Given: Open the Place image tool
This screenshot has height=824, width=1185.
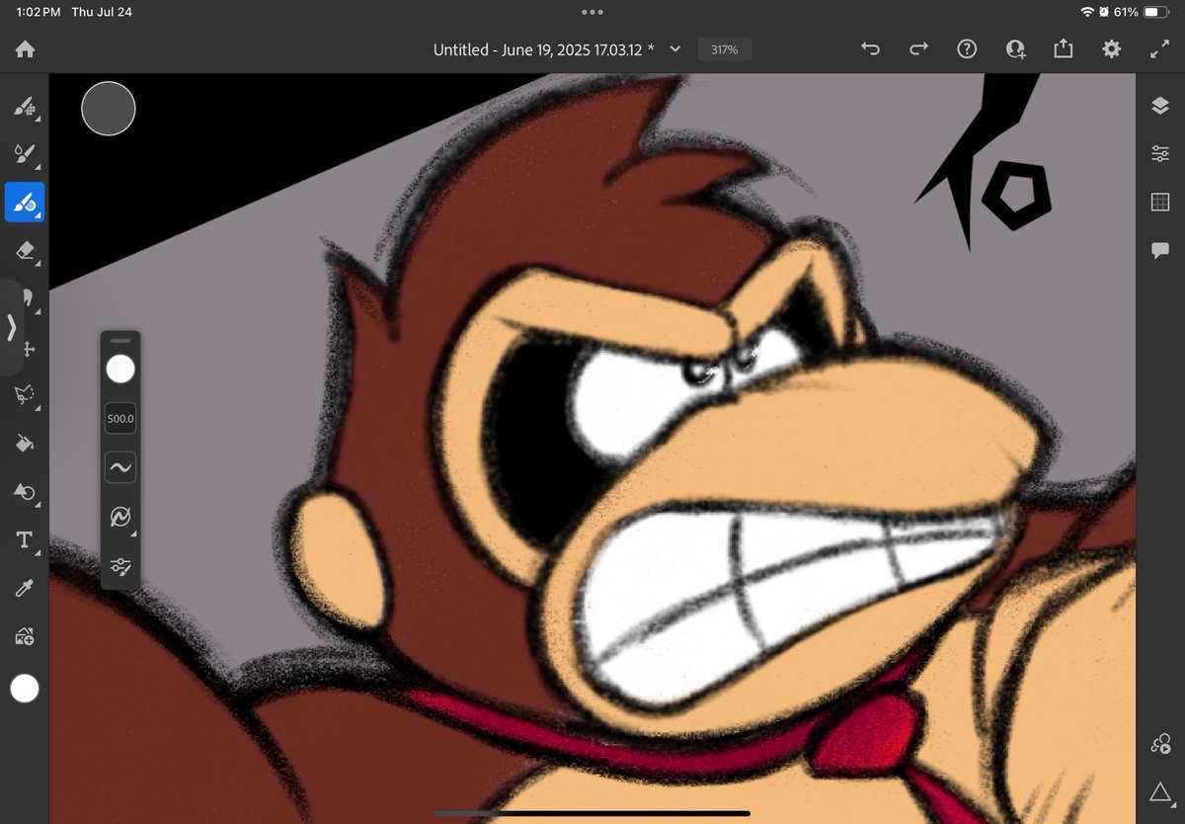Looking at the screenshot, I should coord(25,637).
